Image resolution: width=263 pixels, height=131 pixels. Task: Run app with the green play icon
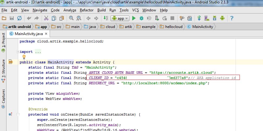(x=134, y=18)
